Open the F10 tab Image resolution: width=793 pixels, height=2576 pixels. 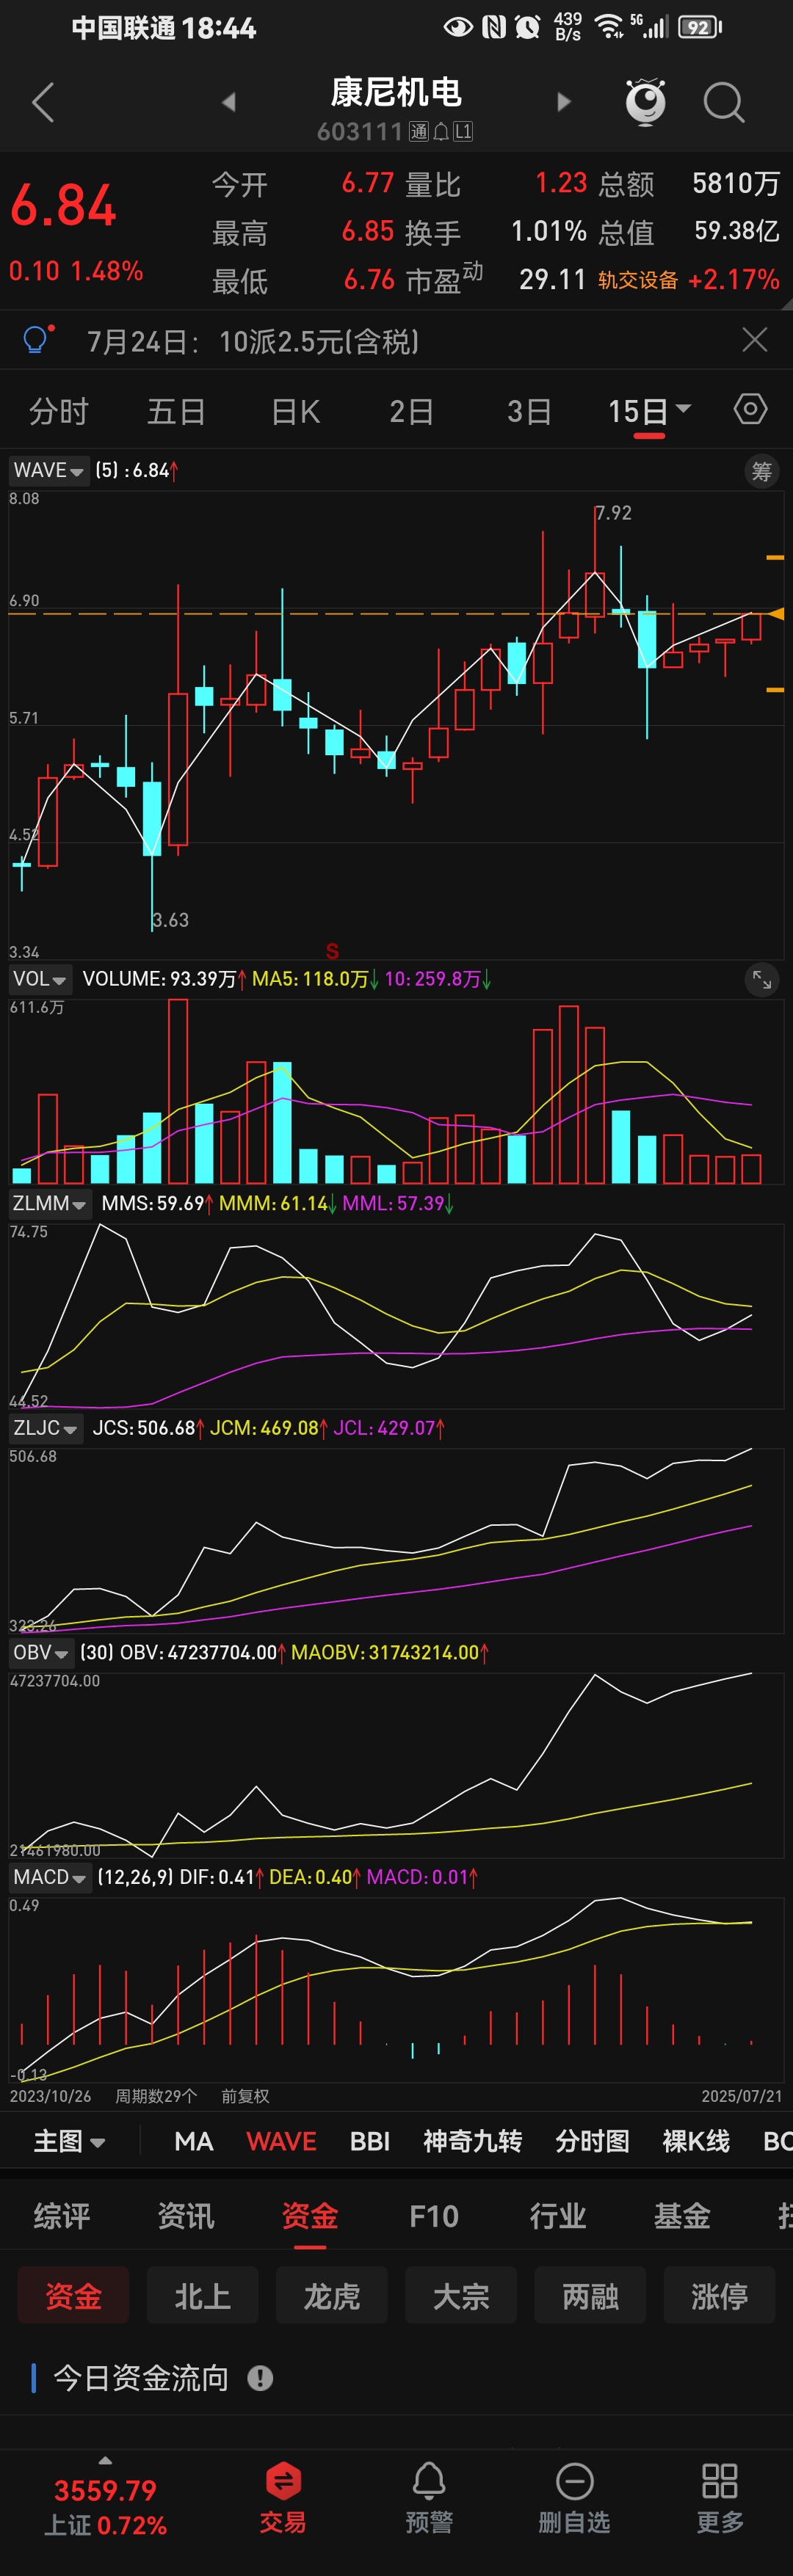(x=434, y=2216)
